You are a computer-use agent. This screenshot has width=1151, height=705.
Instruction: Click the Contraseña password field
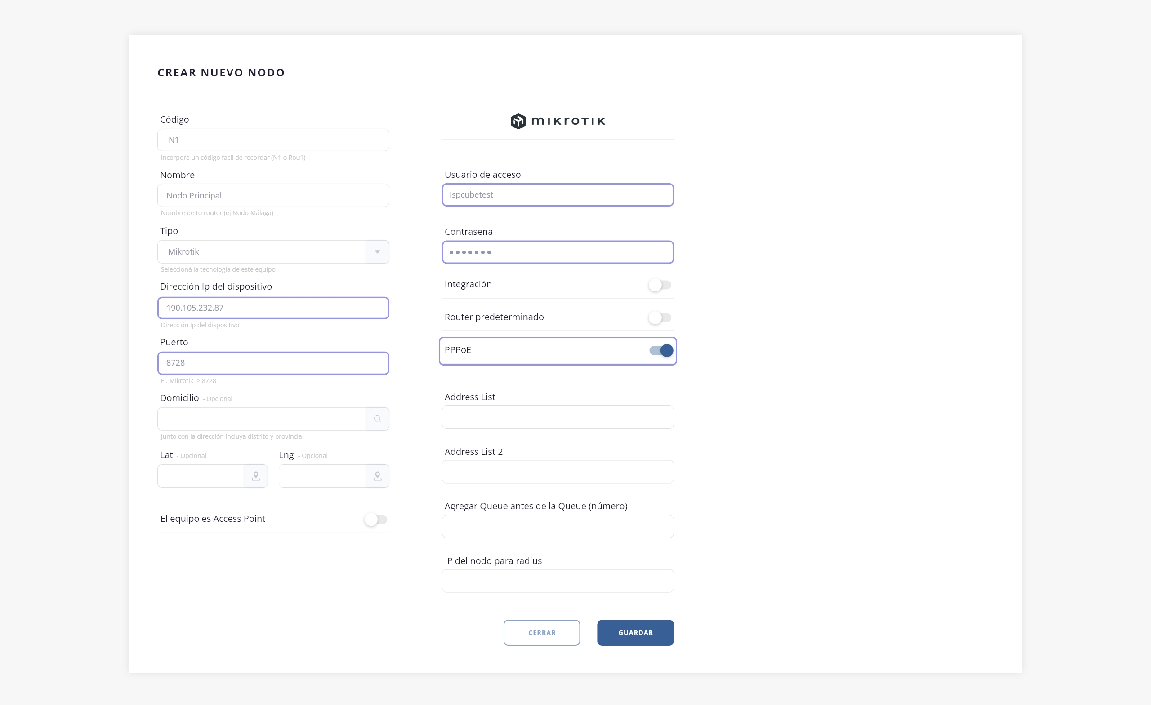pos(557,252)
